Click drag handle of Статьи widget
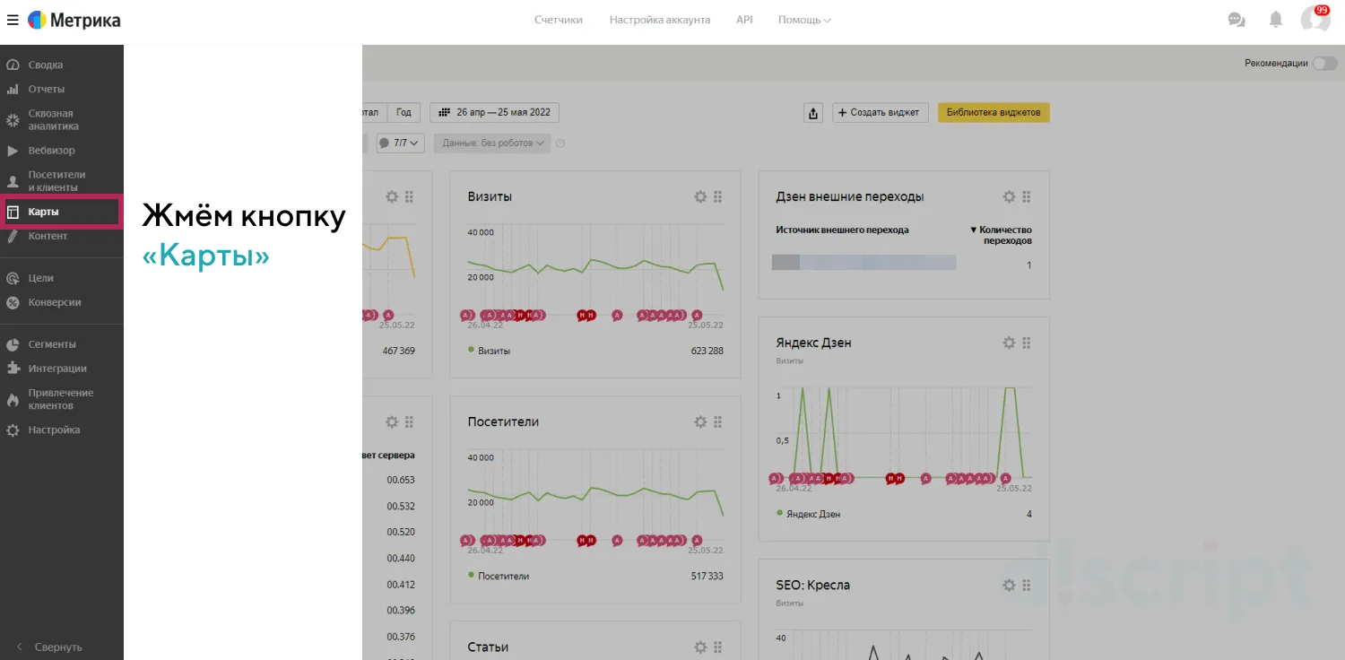This screenshot has width=1345, height=660. (718, 647)
